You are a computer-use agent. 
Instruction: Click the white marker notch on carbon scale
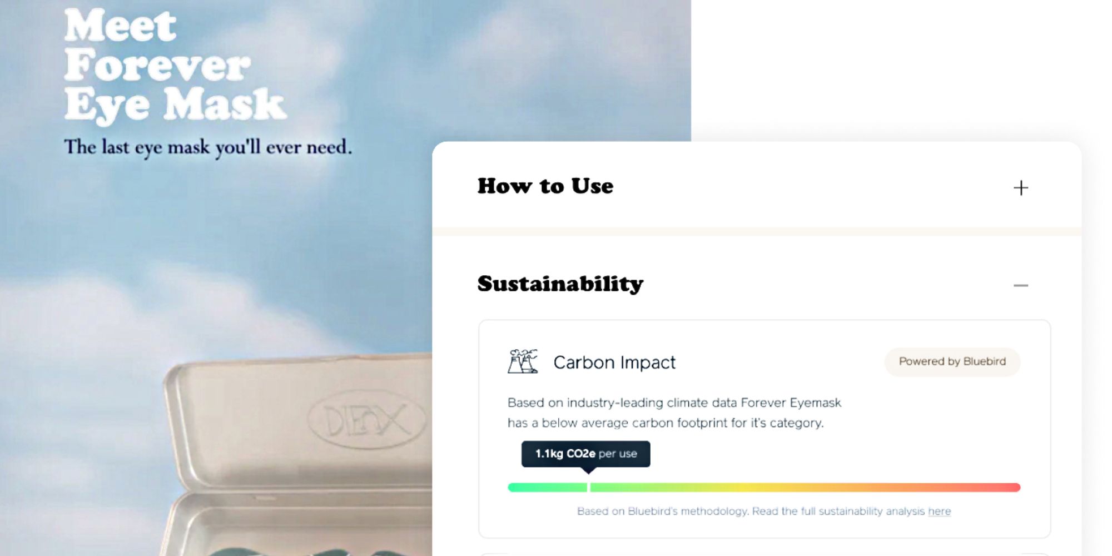(588, 488)
